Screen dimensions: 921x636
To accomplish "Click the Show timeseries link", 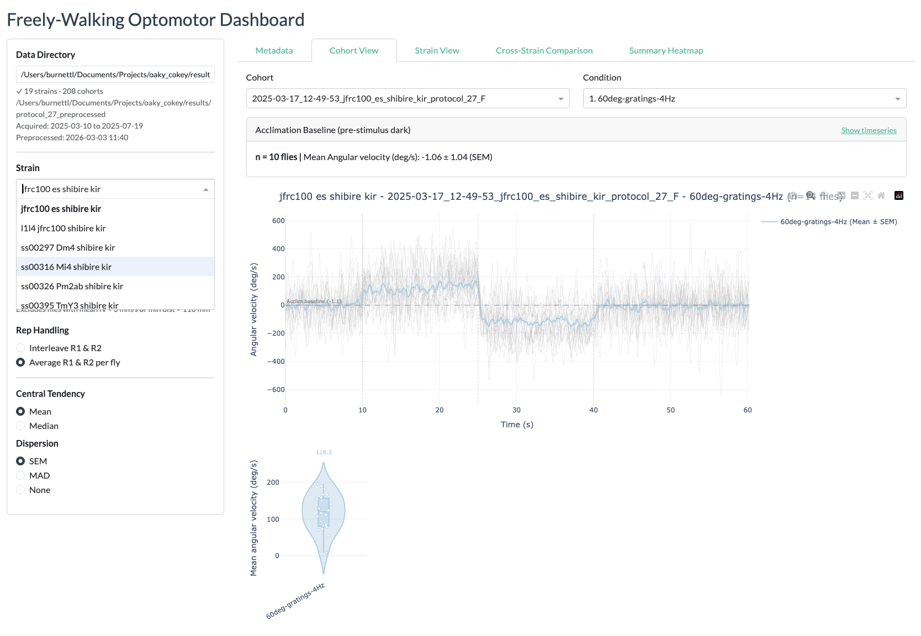I will tap(869, 130).
